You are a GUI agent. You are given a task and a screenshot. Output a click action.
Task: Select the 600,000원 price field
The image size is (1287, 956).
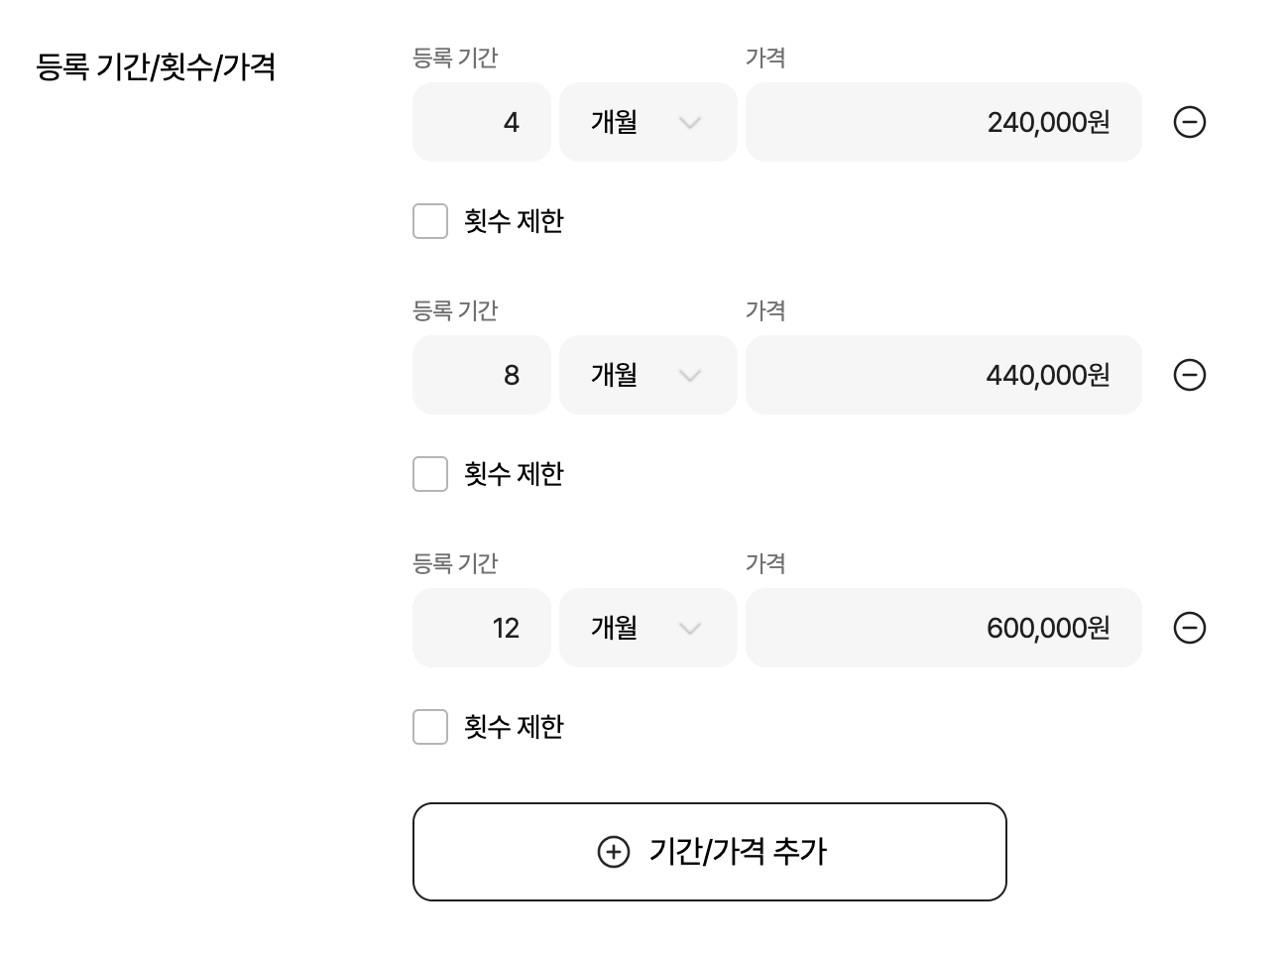tap(943, 628)
